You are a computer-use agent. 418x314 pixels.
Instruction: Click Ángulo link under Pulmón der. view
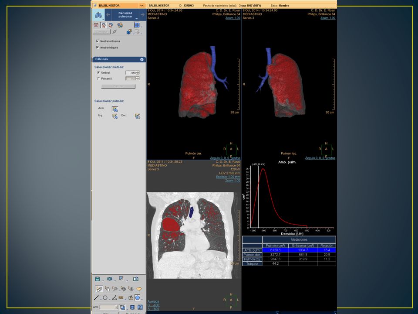coord(225,158)
